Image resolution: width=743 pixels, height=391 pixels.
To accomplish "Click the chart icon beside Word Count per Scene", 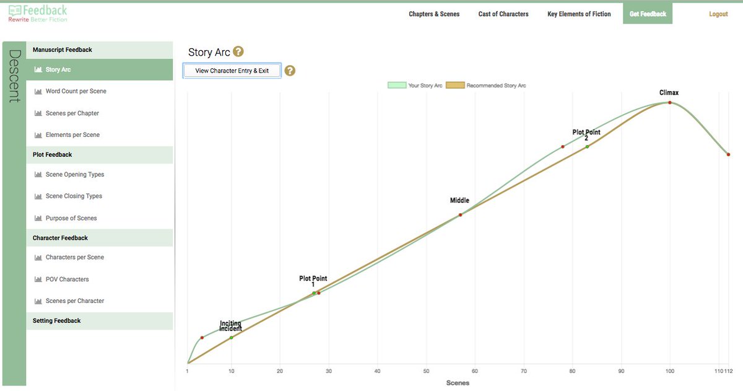I will [38, 91].
